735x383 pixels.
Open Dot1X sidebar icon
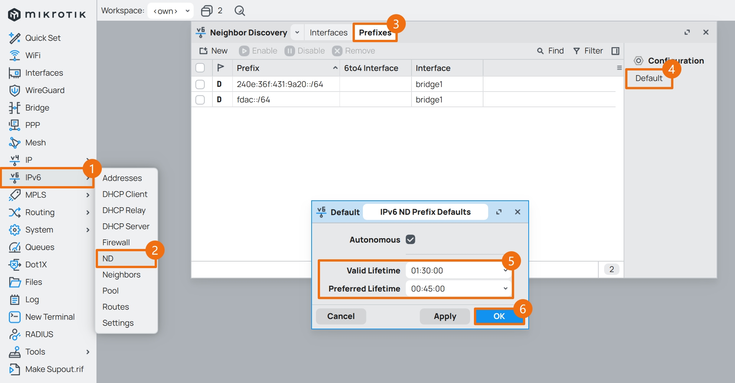click(x=15, y=265)
